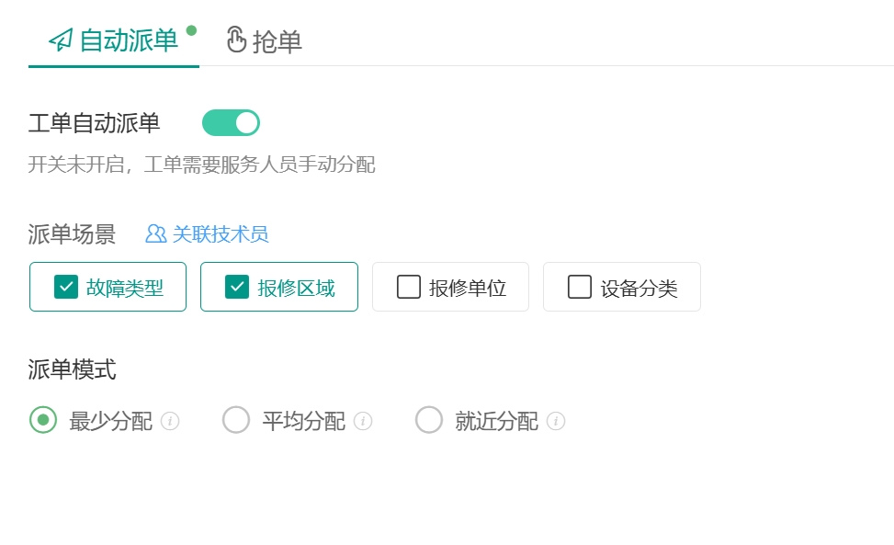Click the 设备分类 option label
The width and height of the screenshot is (894, 545).
(639, 288)
